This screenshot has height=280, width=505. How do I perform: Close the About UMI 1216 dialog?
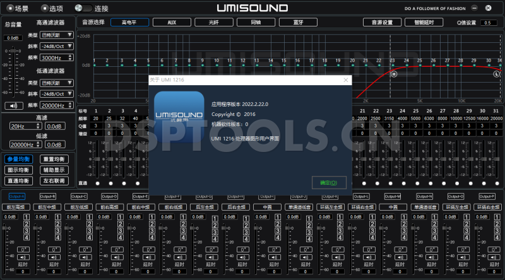[x=345, y=80]
